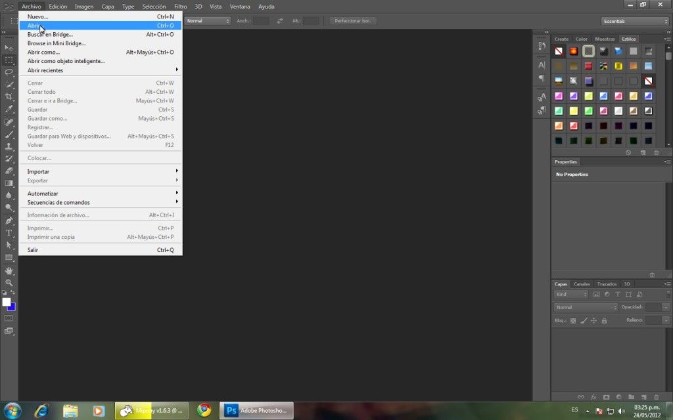This screenshot has width=673, height=420.
Task: Open the Normal style dropdown in options bar
Action: click(208, 20)
